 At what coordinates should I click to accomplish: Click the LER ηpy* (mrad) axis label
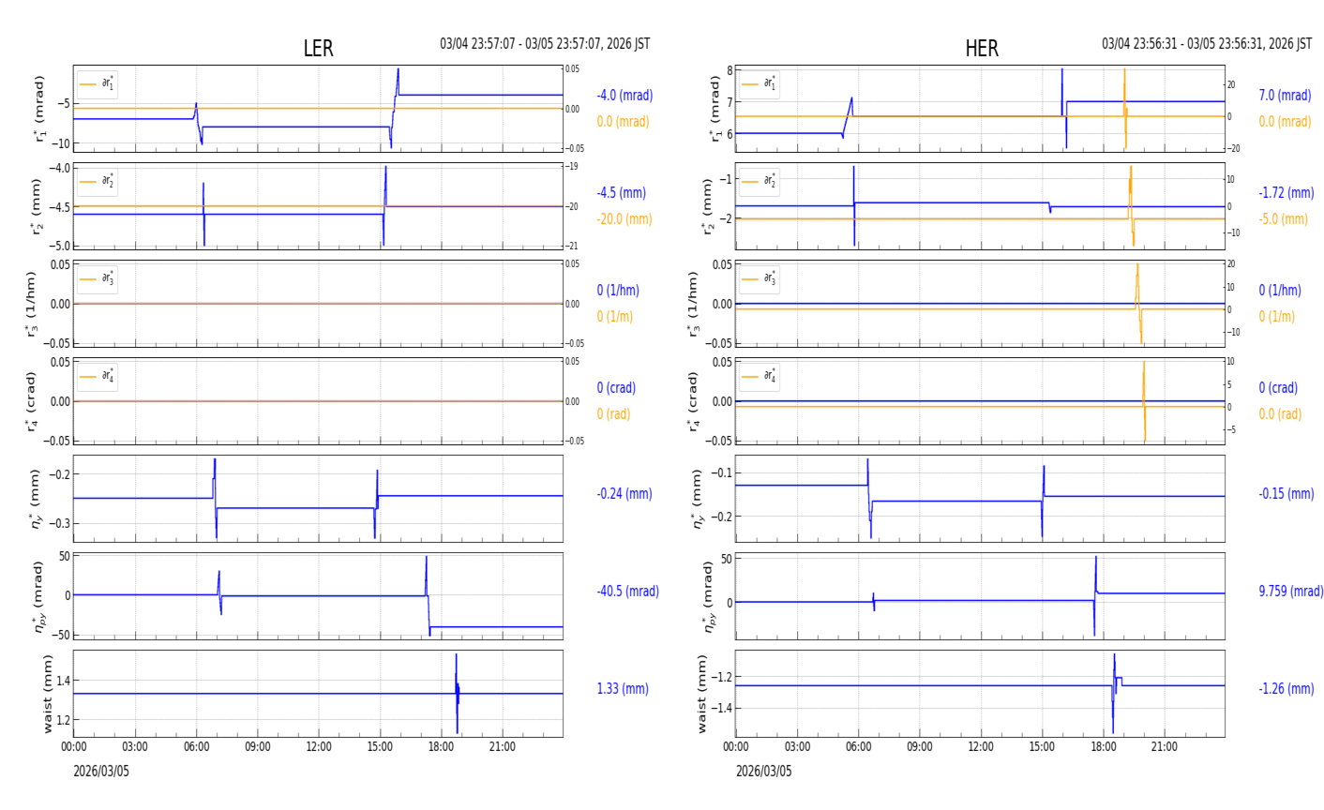[38, 596]
